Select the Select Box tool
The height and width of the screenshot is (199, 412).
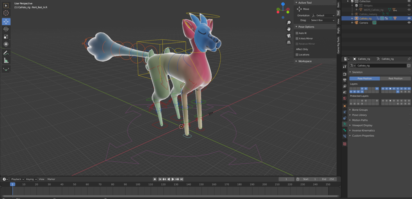coord(6,5)
